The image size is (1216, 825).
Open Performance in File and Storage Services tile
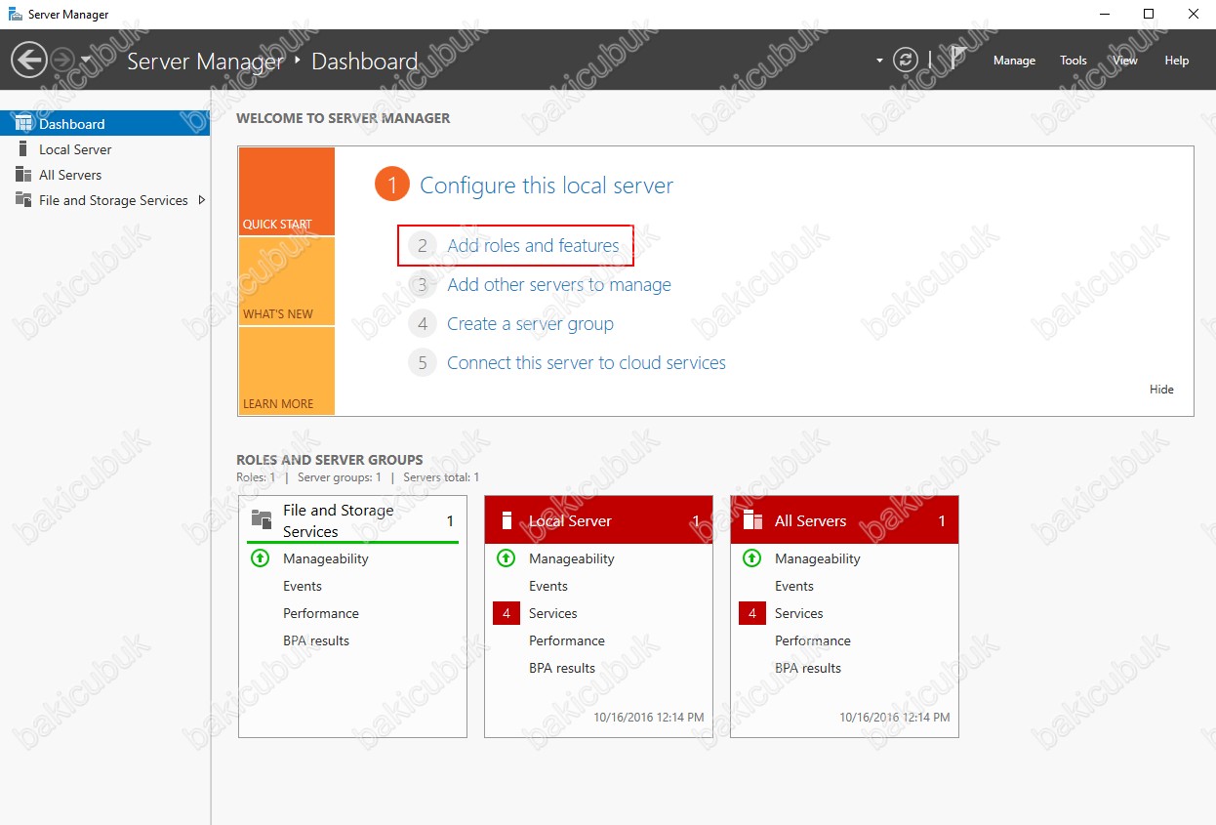[x=321, y=613]
